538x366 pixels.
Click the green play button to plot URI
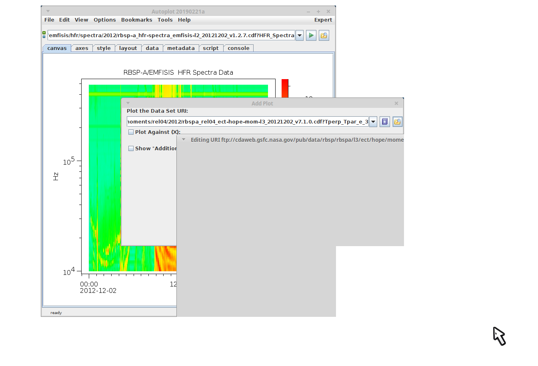click(311, 36)
